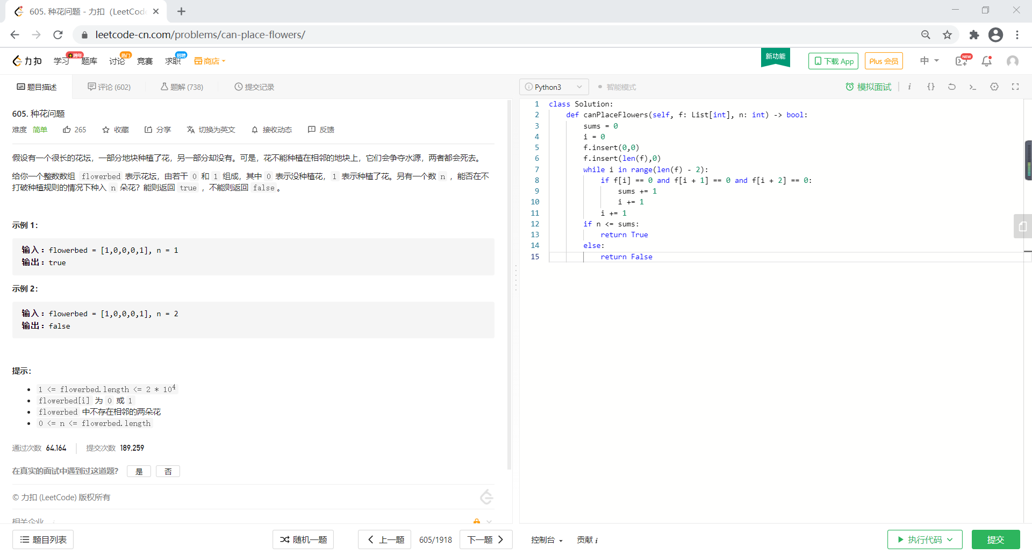Open the language 中 dropdown
Image resolution: width=1032 pixels, height=554 pixels.
pyautogui.click(x=929, y=61)
